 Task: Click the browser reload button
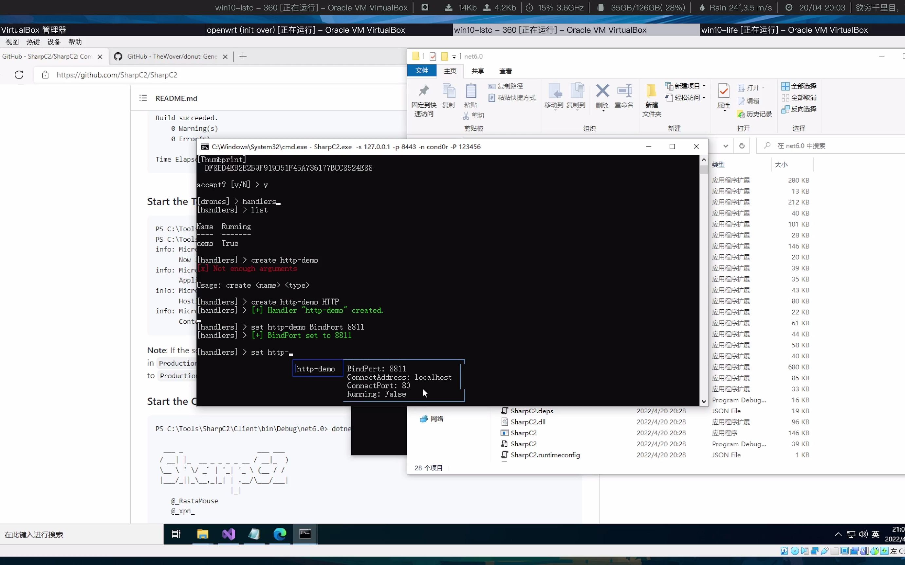pyautogui.click(x=19, y=75)
